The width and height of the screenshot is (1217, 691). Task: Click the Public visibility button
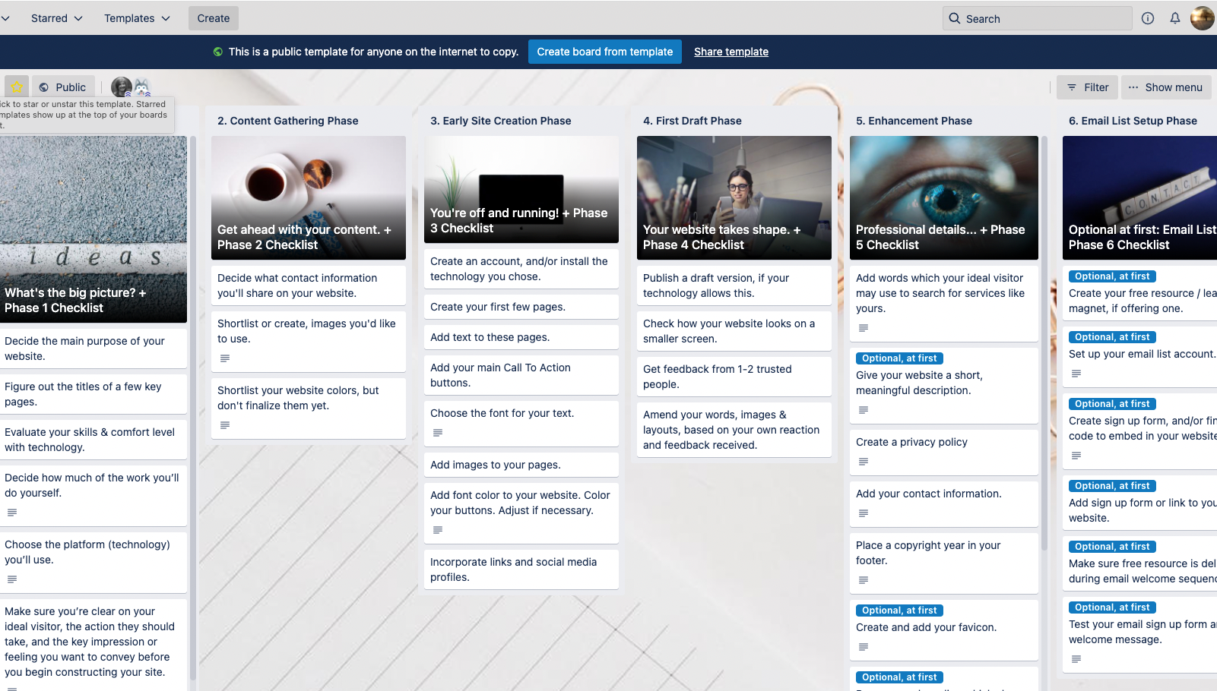click(63, 87)
